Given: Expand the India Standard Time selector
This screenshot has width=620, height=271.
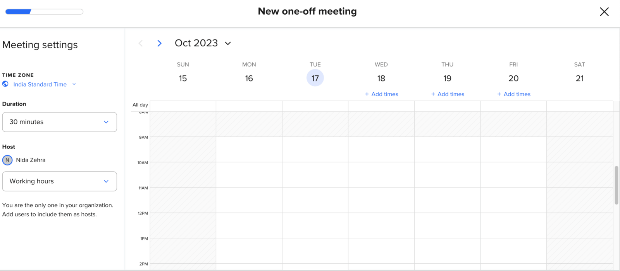Looking at the screenshot, I should 45,84.
